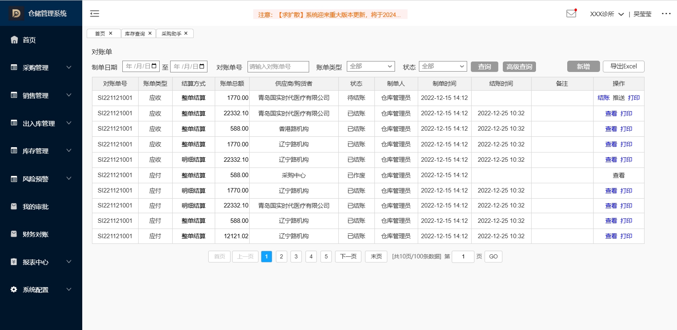Screen dimensions: 677x330
Task: Go to page 3
Action: (x=296, y=256)
